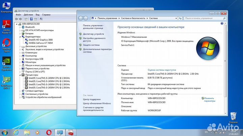Open the Windows Start menu
Viewport: 243px width, 136px height.
(5, 132)
